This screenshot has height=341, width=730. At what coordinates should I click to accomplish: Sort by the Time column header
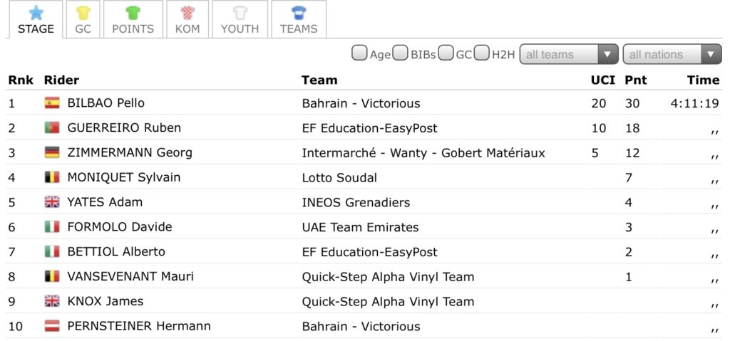703,80
